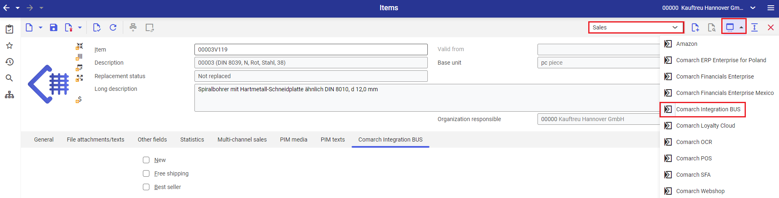779x198 pixels.
Task: Switch to Multi-channel sales tab
Action: [x=242, y=139]
